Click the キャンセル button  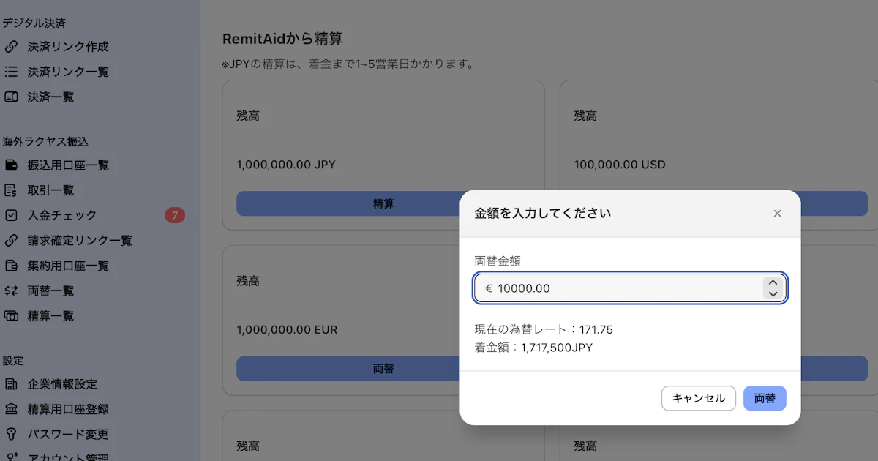pos(699,398)
